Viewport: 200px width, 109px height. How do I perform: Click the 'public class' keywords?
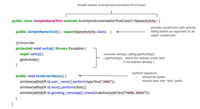click(x=22, y=21)
